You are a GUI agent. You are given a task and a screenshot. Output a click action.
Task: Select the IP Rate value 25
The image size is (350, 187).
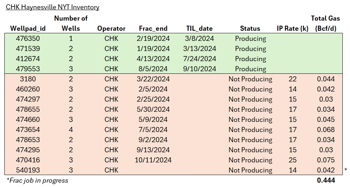[x=292, y=160]
